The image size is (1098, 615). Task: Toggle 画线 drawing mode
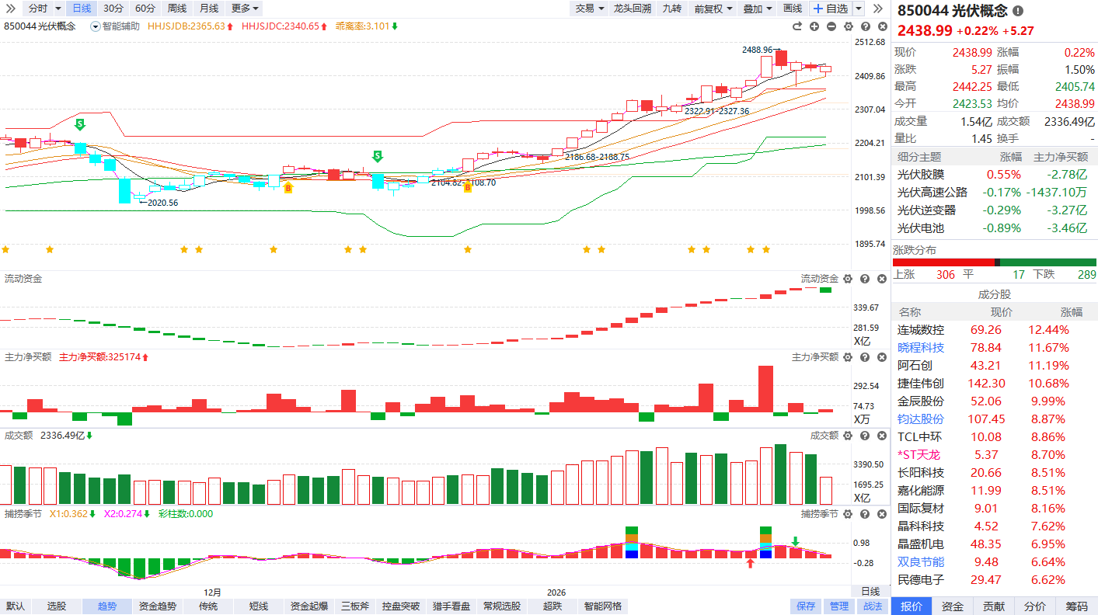[792, 9]
